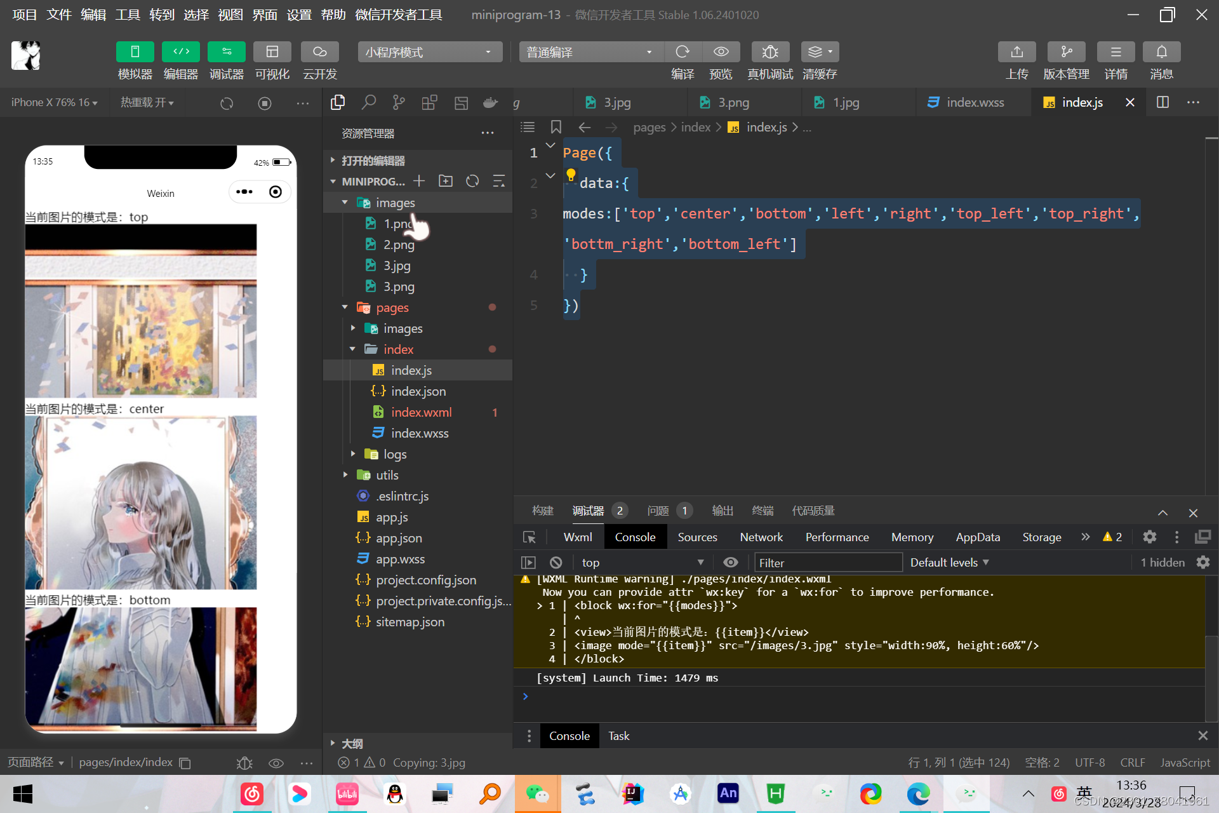Image resolution: width=1219 pixels, height=813 pixels.
Task: Open the Messages bell icon
Action: 1162,51
